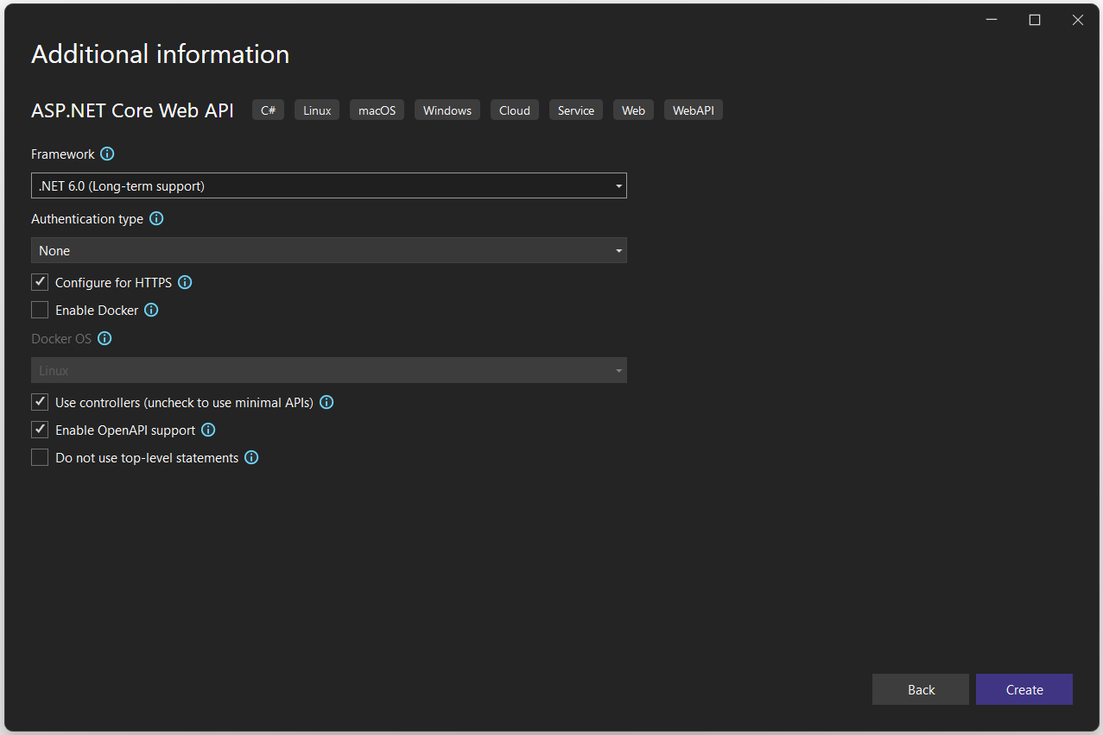1103x735 pixels.
Task: Click the Enable OpenAPI support info icon
Action: [207, 429]
